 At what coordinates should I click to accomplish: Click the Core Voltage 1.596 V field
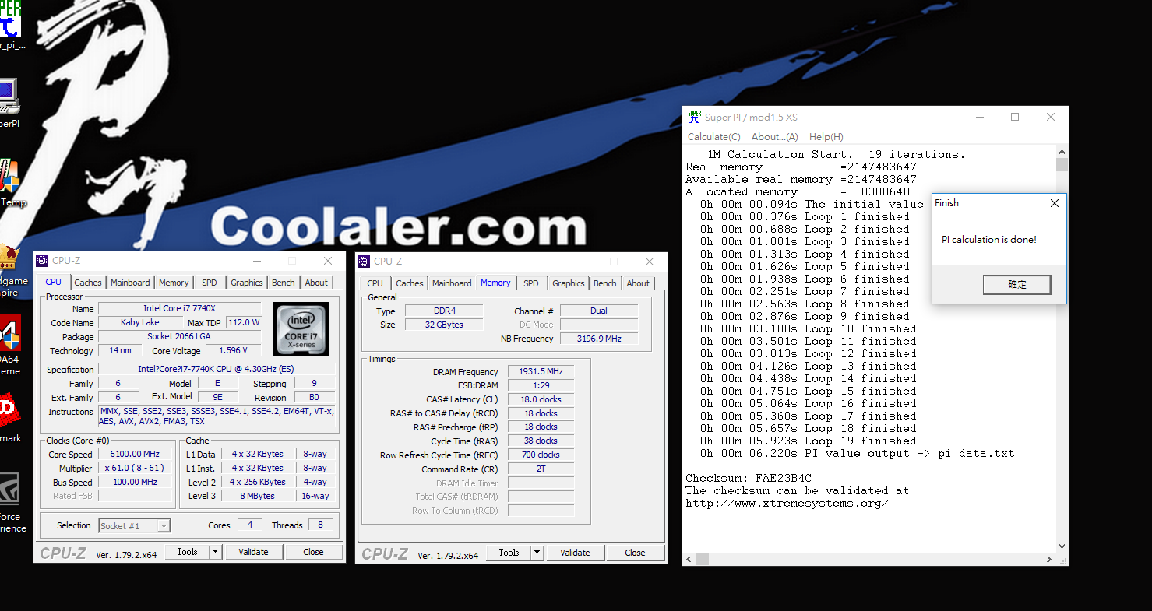pos(234,350)
